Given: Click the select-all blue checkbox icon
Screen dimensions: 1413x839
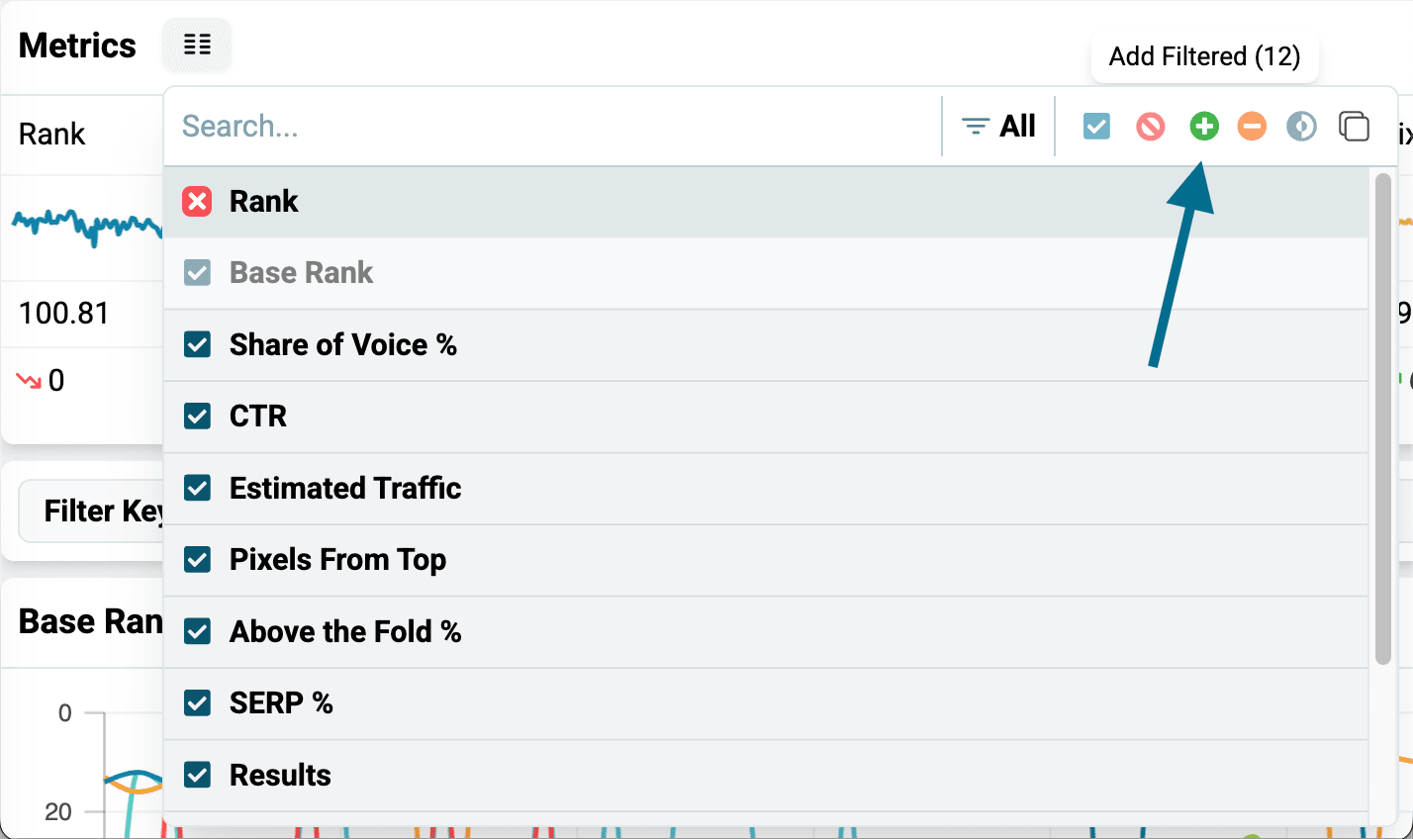Looking at the screenshot, I should coord(1096,127).
